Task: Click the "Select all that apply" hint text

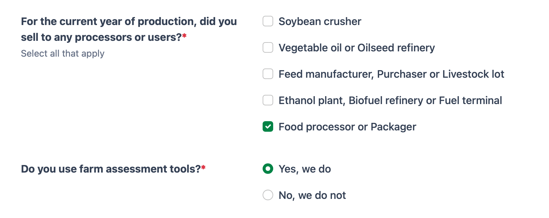Action: pos(63,53)
